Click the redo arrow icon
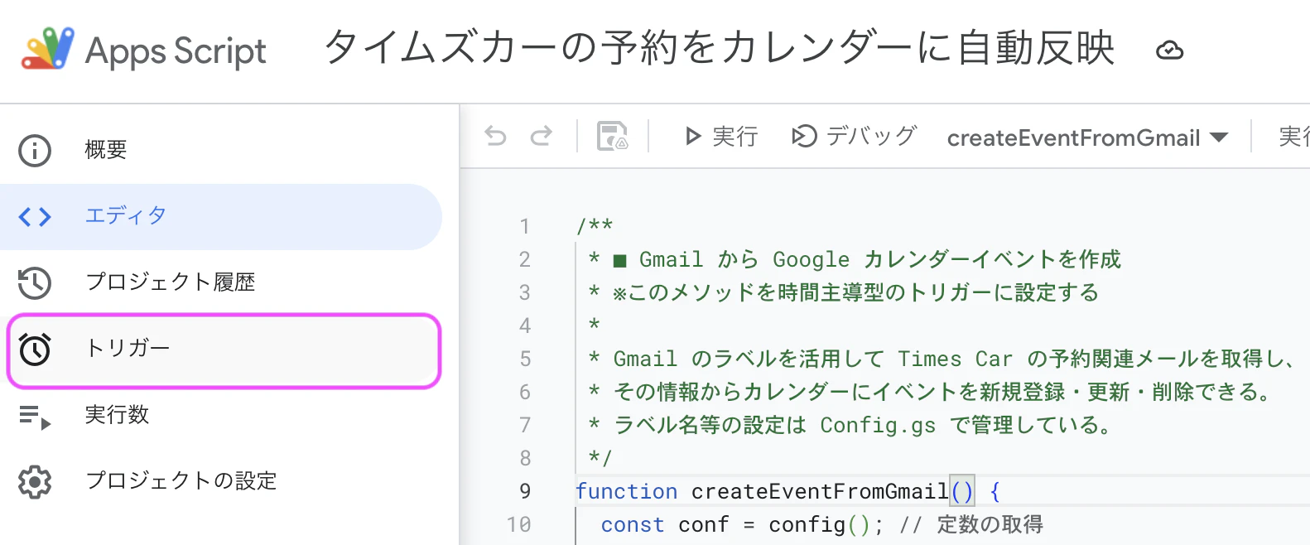 pyautogui.click(x=542, y=136)
